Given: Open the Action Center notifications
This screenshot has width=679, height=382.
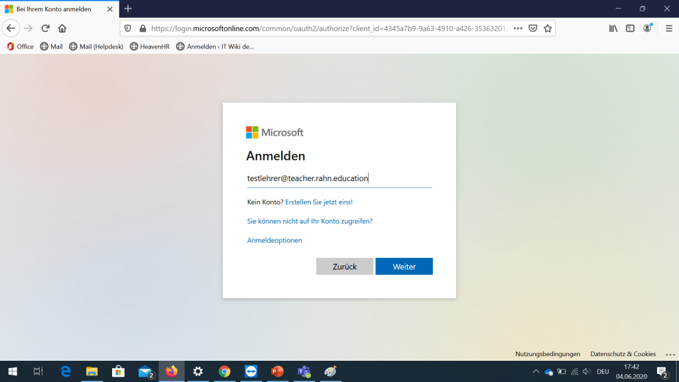Looking at the screenshot, I should click(x=662, y=371).
